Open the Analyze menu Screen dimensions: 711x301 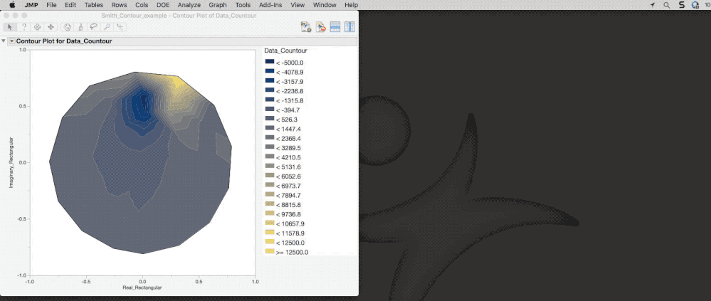pyautogui.click(x=189, y=5)
